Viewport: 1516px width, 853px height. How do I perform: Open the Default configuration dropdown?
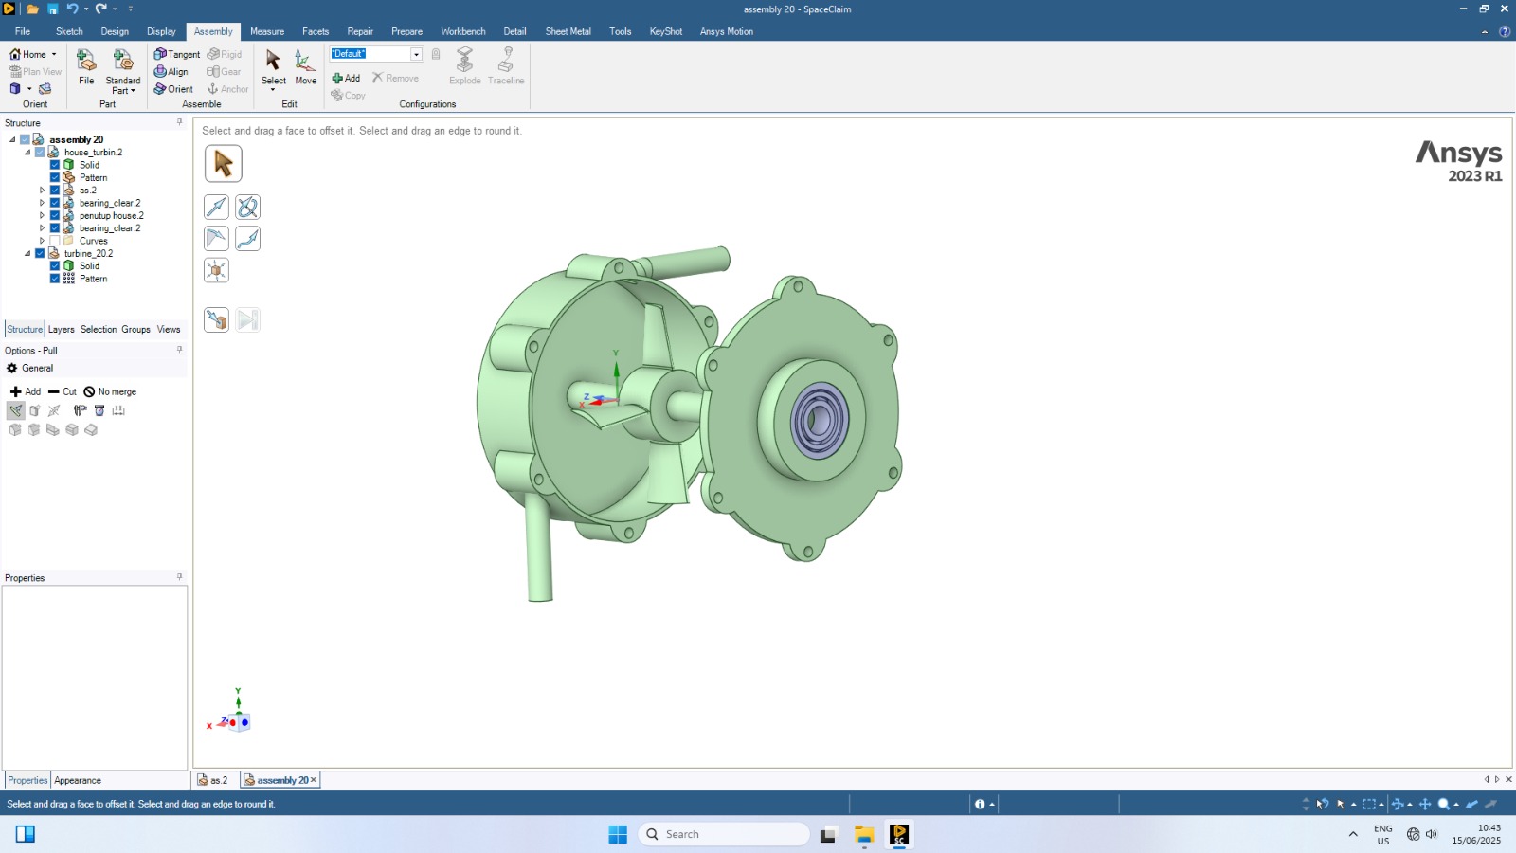416,54
